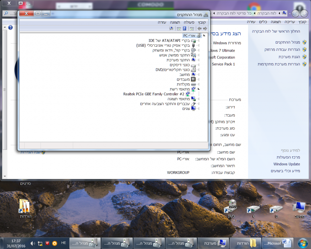Click the network tray icon

(40, 243)
